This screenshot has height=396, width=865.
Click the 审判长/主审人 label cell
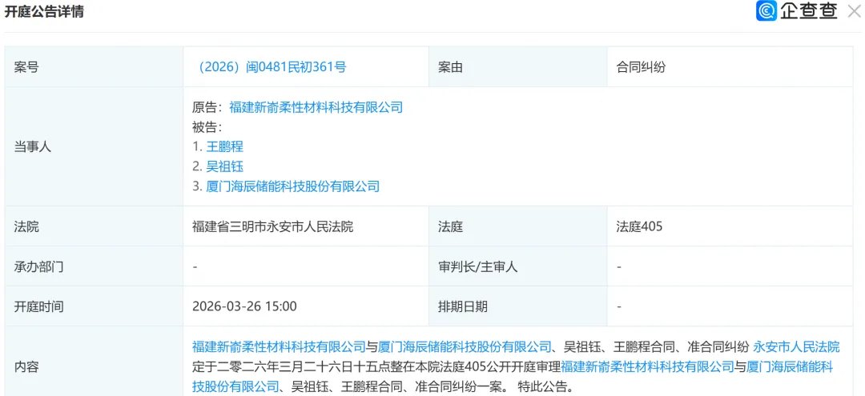(518, 266)
